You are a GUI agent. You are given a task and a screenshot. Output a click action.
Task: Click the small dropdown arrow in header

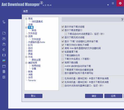108,5
